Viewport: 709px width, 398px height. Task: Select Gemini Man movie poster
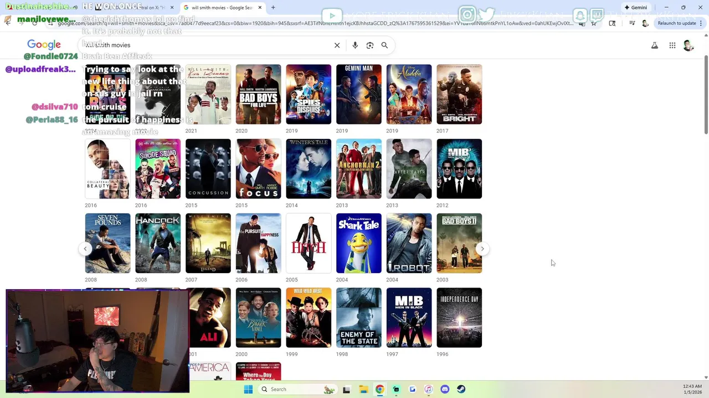(359, 95)
